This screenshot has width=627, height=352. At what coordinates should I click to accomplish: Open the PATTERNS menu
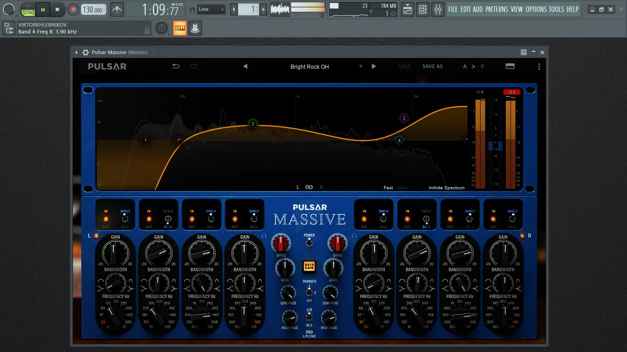(x=497, y=9)
